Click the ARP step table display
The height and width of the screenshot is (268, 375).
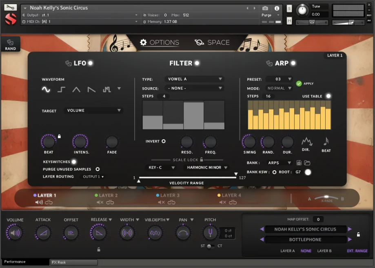tap(289, 115)
